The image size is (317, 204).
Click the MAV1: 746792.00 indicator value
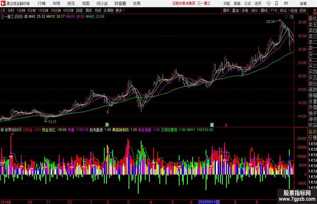200,130
